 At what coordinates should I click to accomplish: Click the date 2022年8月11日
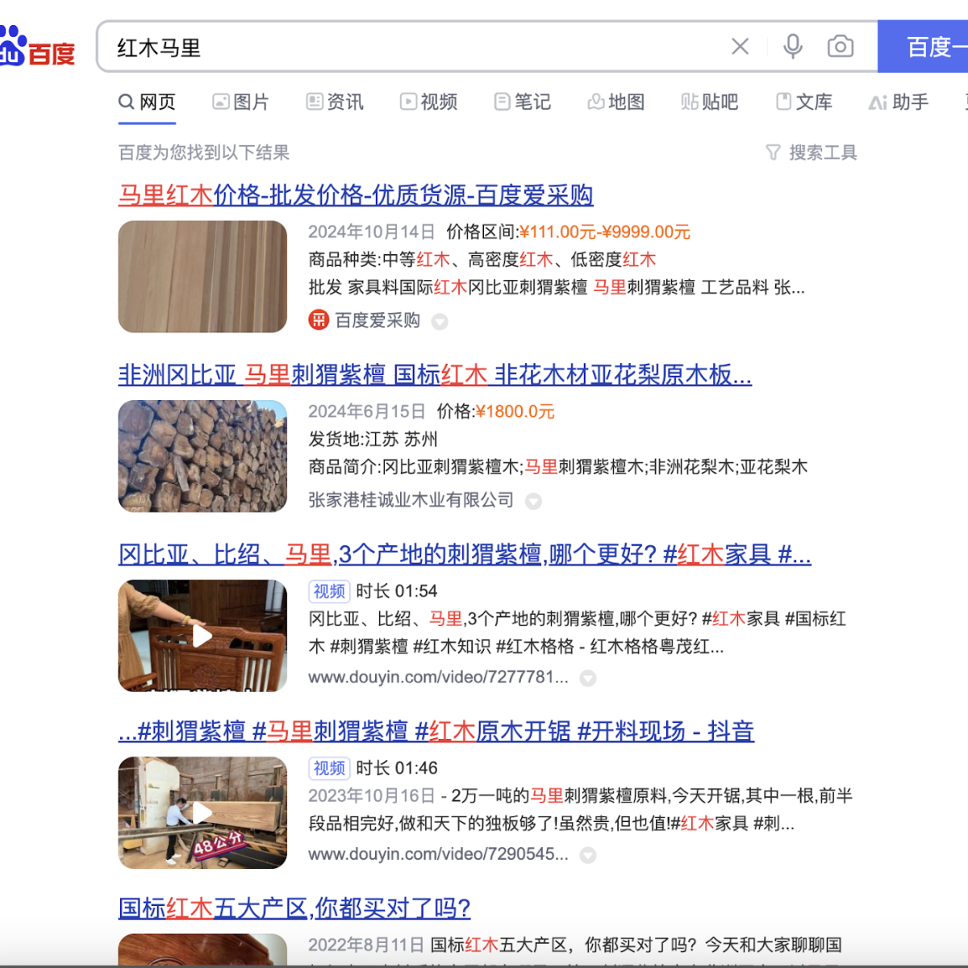[x=366, y=945]
